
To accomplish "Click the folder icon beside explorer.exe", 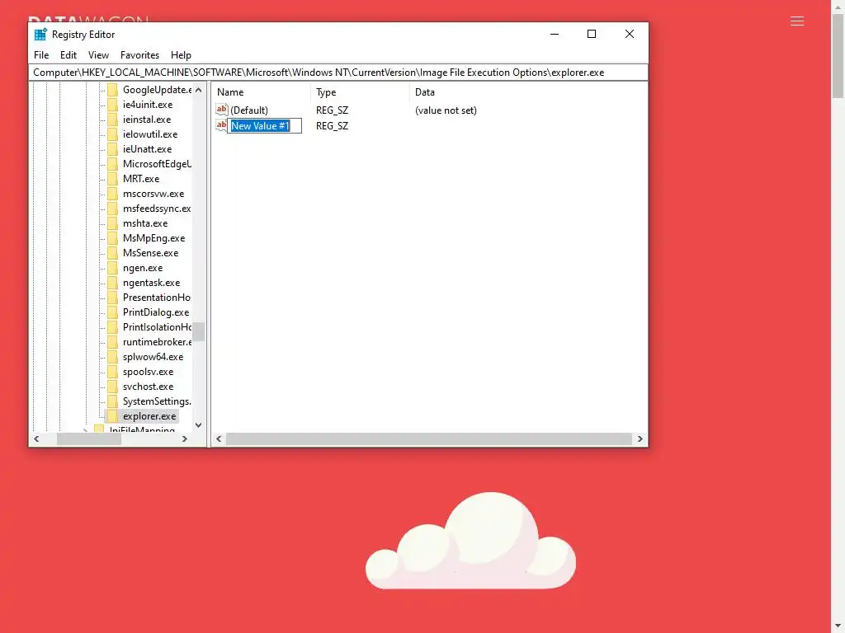I will point(112,416).
